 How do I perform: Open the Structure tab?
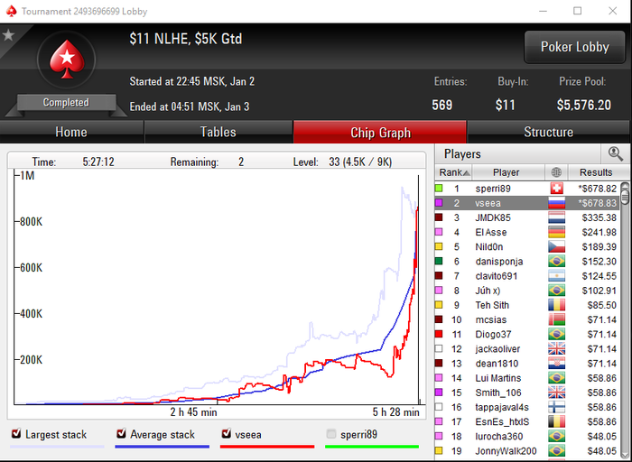(548, 132)
